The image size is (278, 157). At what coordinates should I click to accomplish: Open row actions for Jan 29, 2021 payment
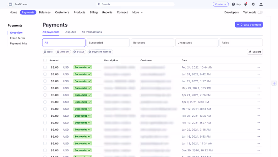coord(259,129)
